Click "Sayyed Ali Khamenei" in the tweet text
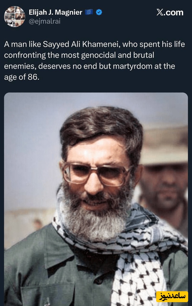 (83, 44)
